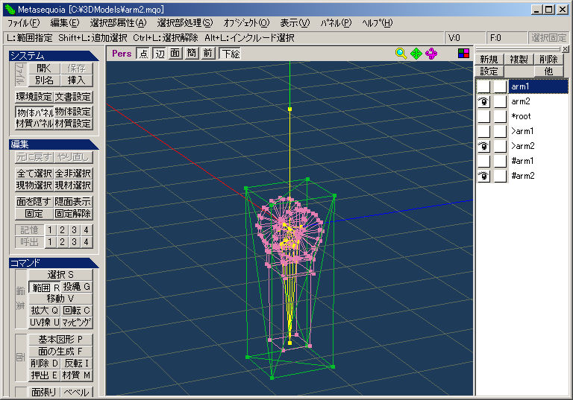Select the *root object row
The height and width of the screenshot is (400, 573).
(x=539, y=116)
